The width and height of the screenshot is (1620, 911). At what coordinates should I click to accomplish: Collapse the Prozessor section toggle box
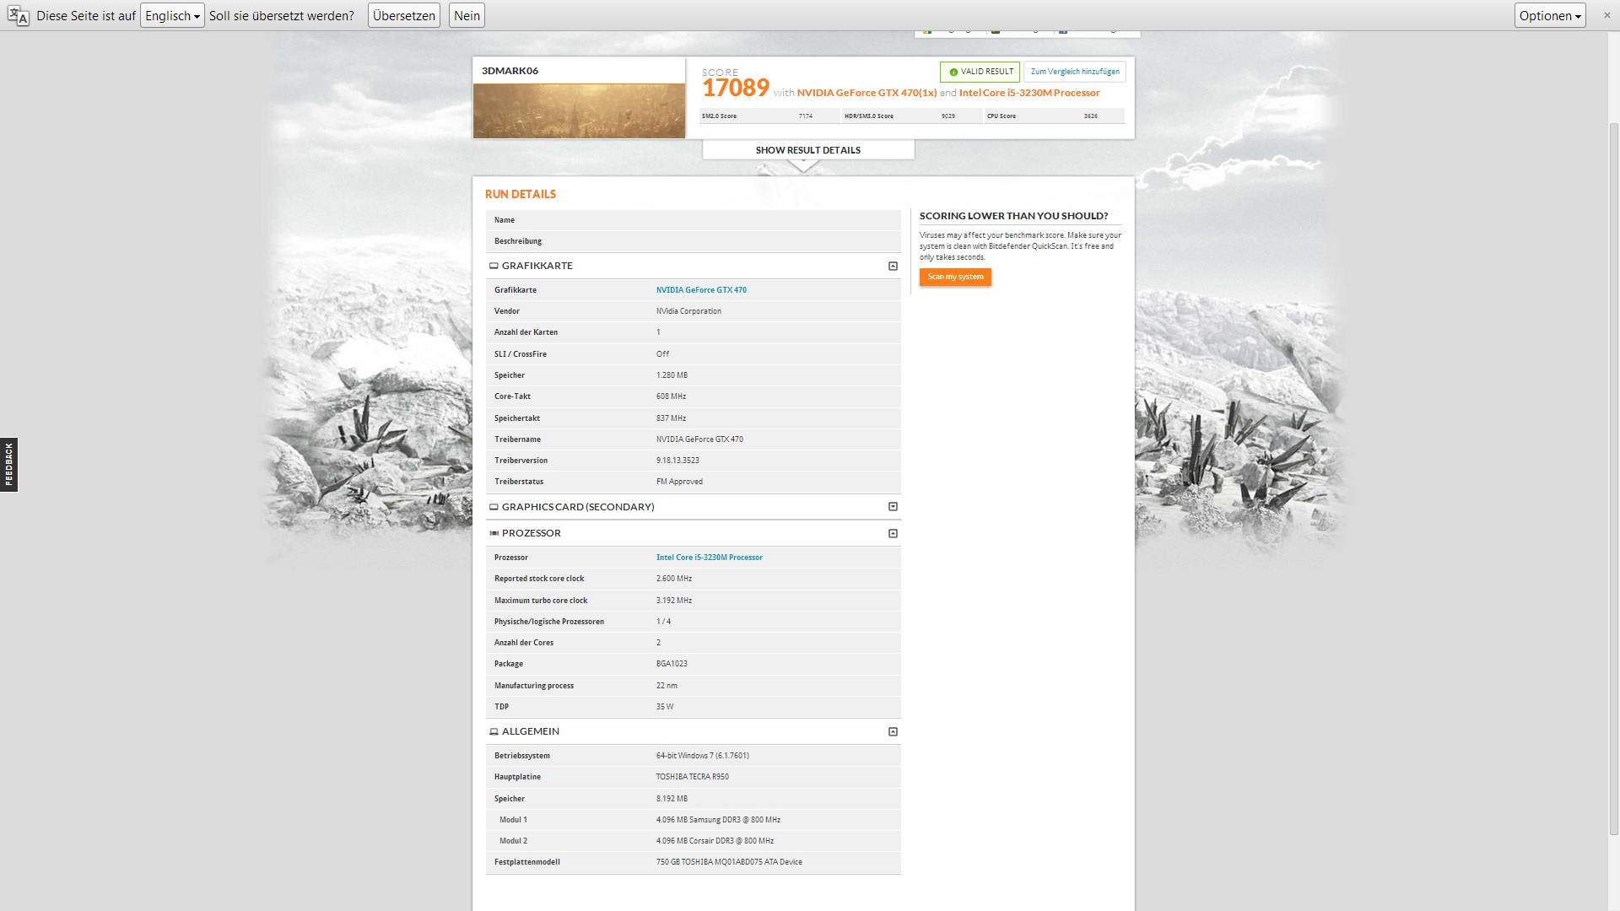893,533
